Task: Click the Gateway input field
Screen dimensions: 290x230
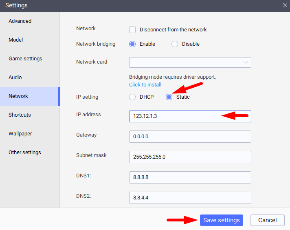Action: coord(190,137)
